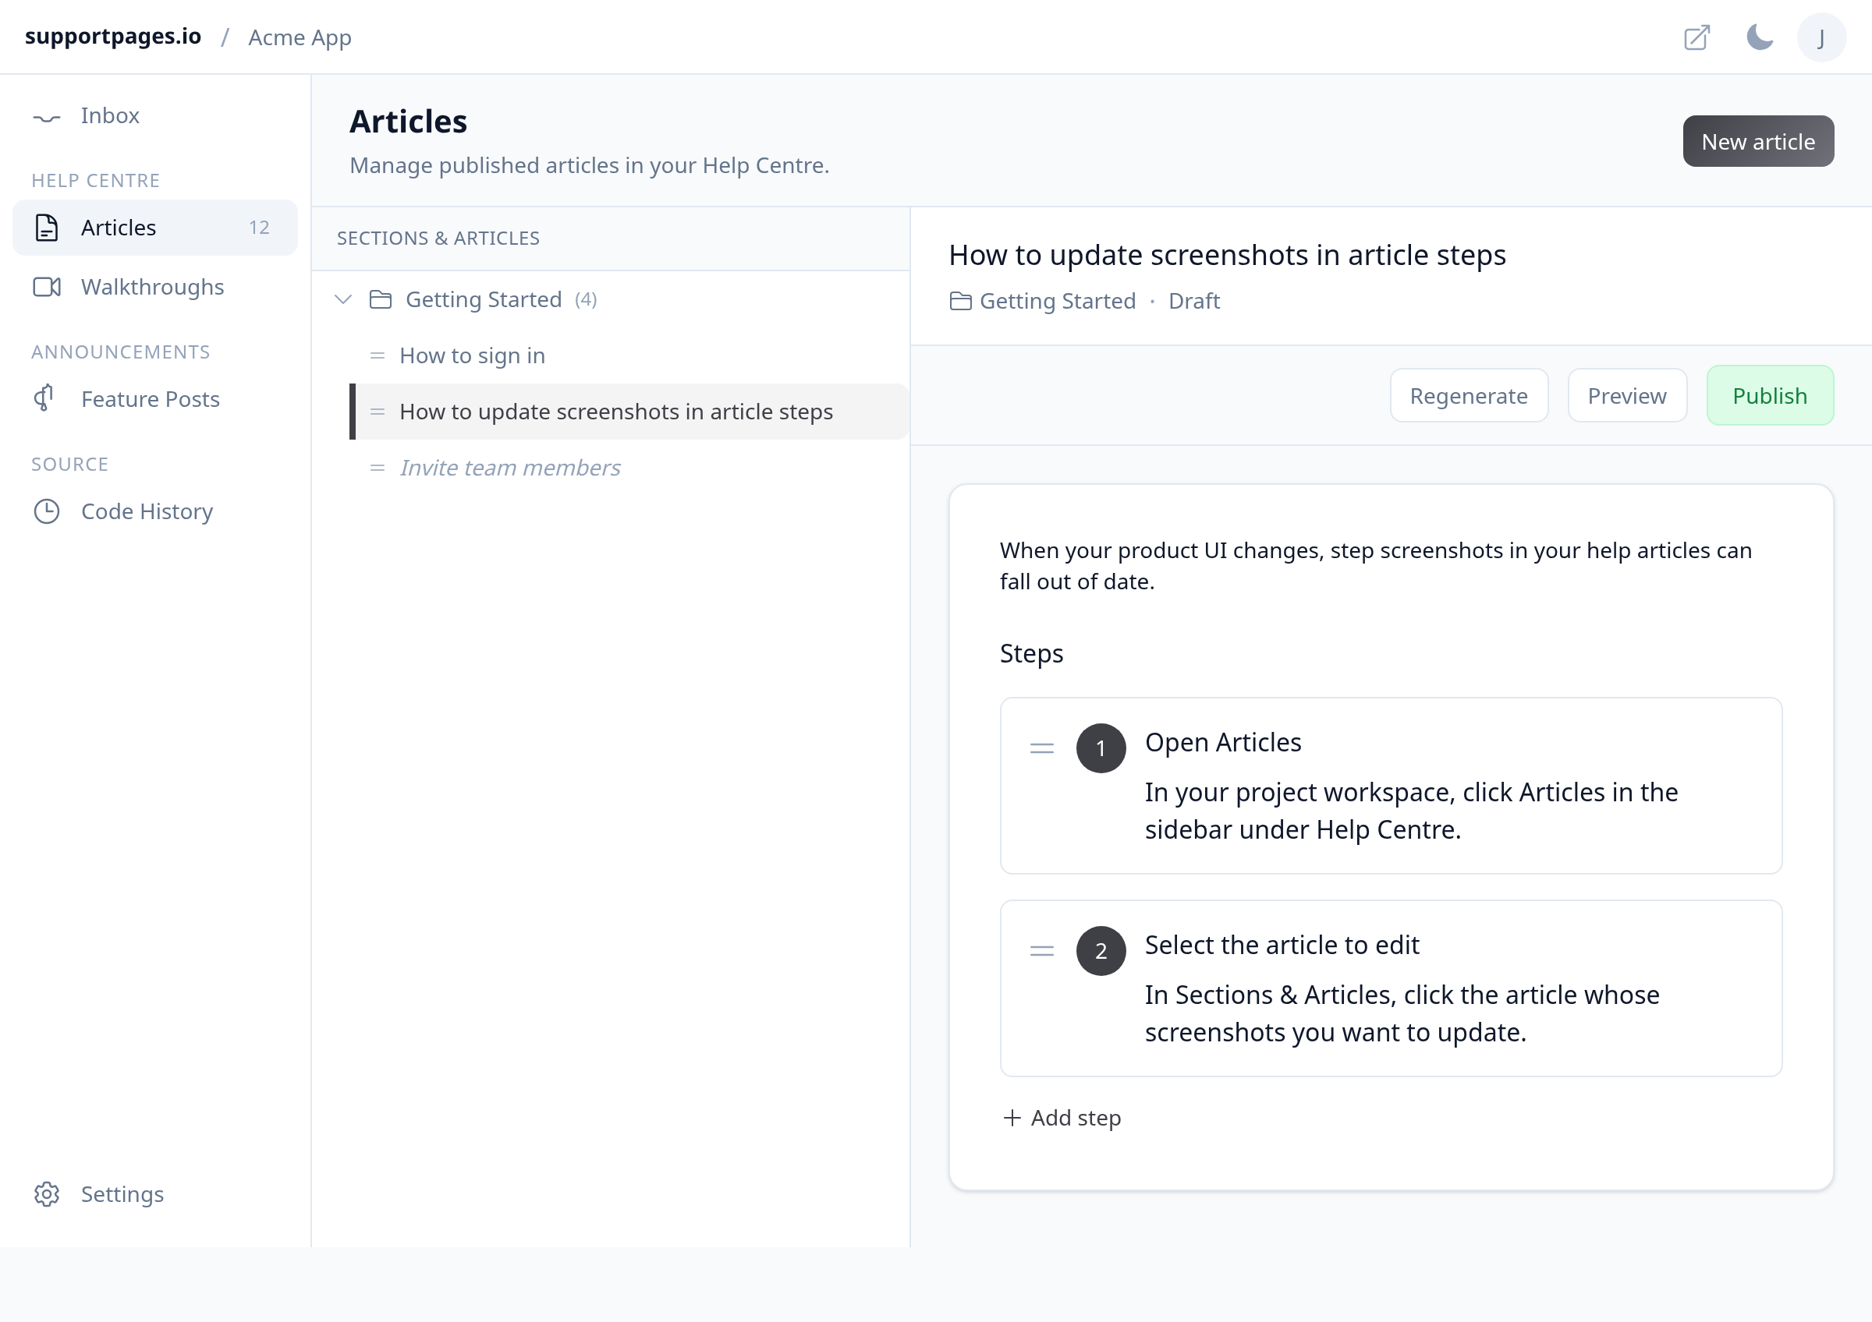Click the intro paragraph about product UI changes
The width and height of the screenshot is (1872, 1322).
pos(1375,566)
